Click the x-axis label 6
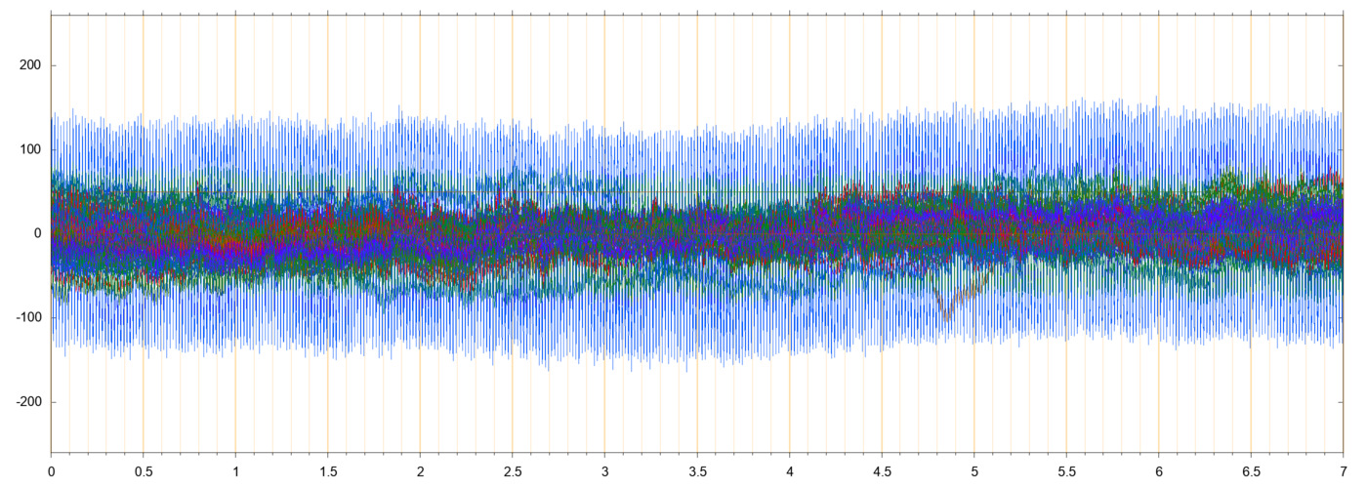The height and width of the screenshot is (488, 1367). click(x=1158, y=470)
